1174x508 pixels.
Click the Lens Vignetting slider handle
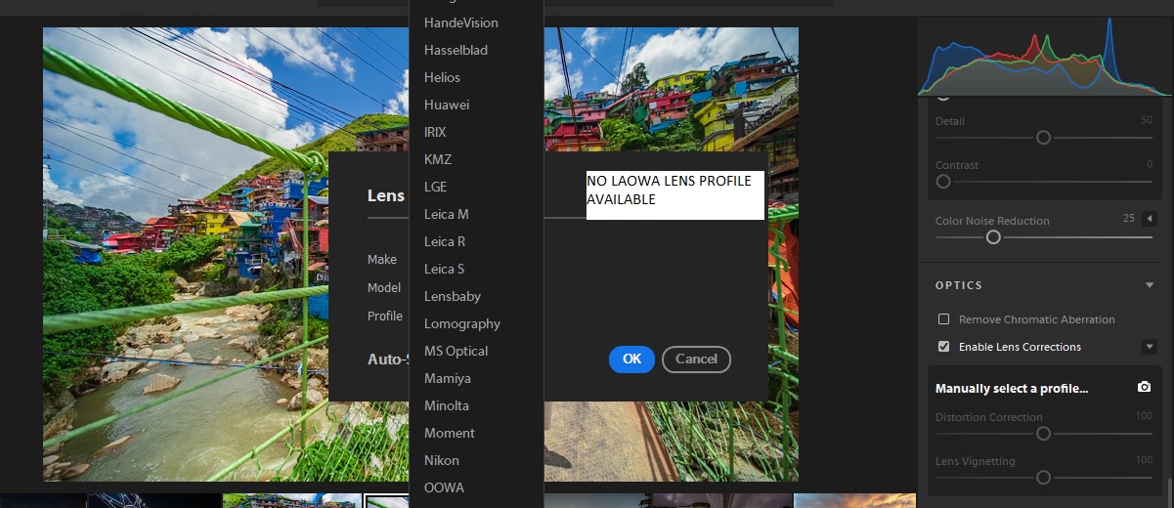pos(1043,478)
